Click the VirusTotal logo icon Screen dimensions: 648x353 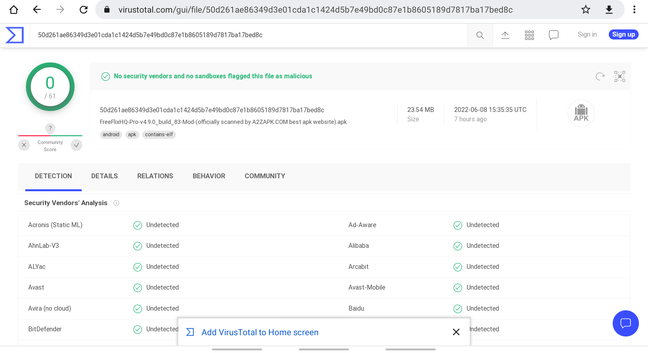point(15,35)
